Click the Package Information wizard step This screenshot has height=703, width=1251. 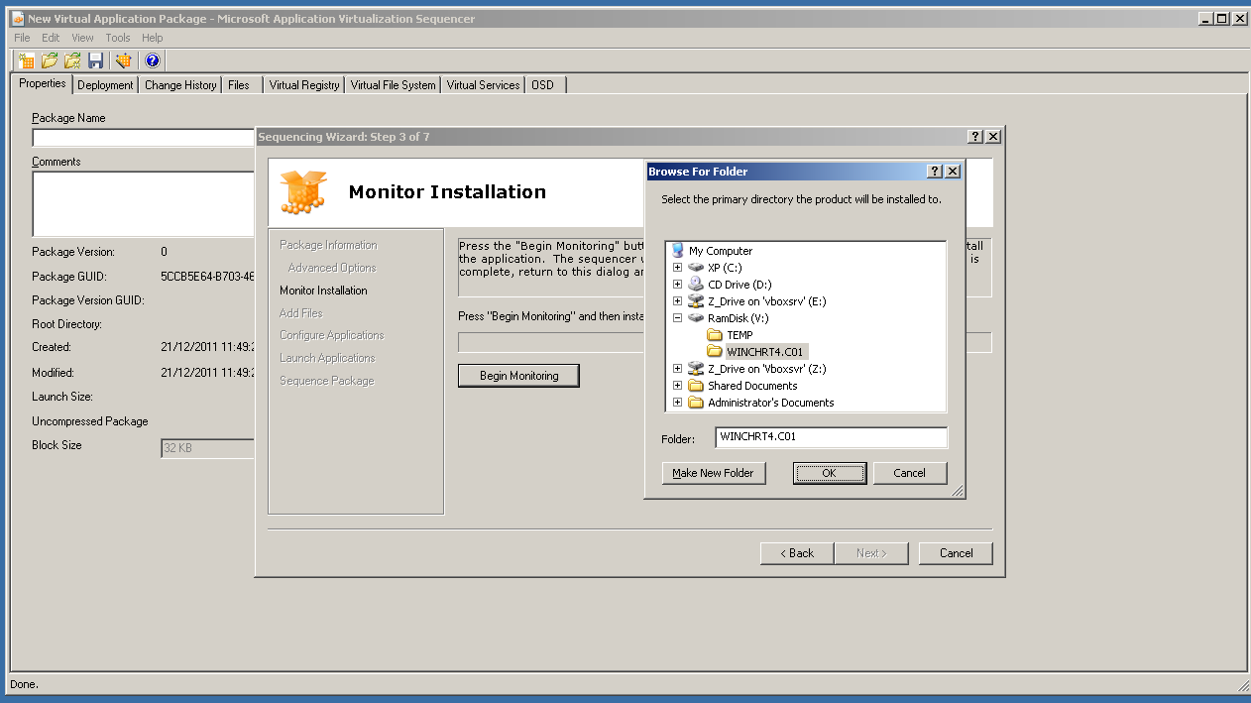(x=328, y=245)
